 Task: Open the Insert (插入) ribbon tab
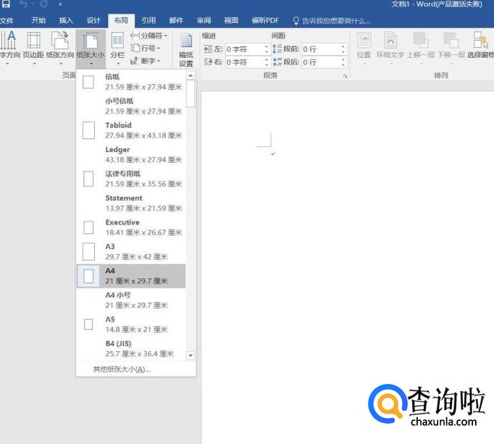click(66, 20)
